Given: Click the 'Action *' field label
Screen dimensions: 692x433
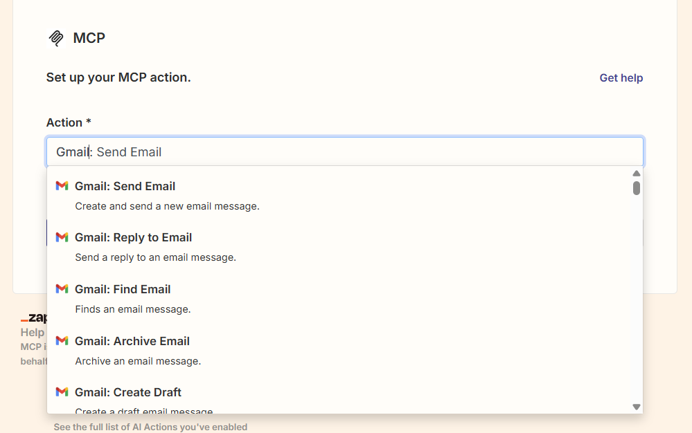Looking at the screenshot, I should pos(69,122).
